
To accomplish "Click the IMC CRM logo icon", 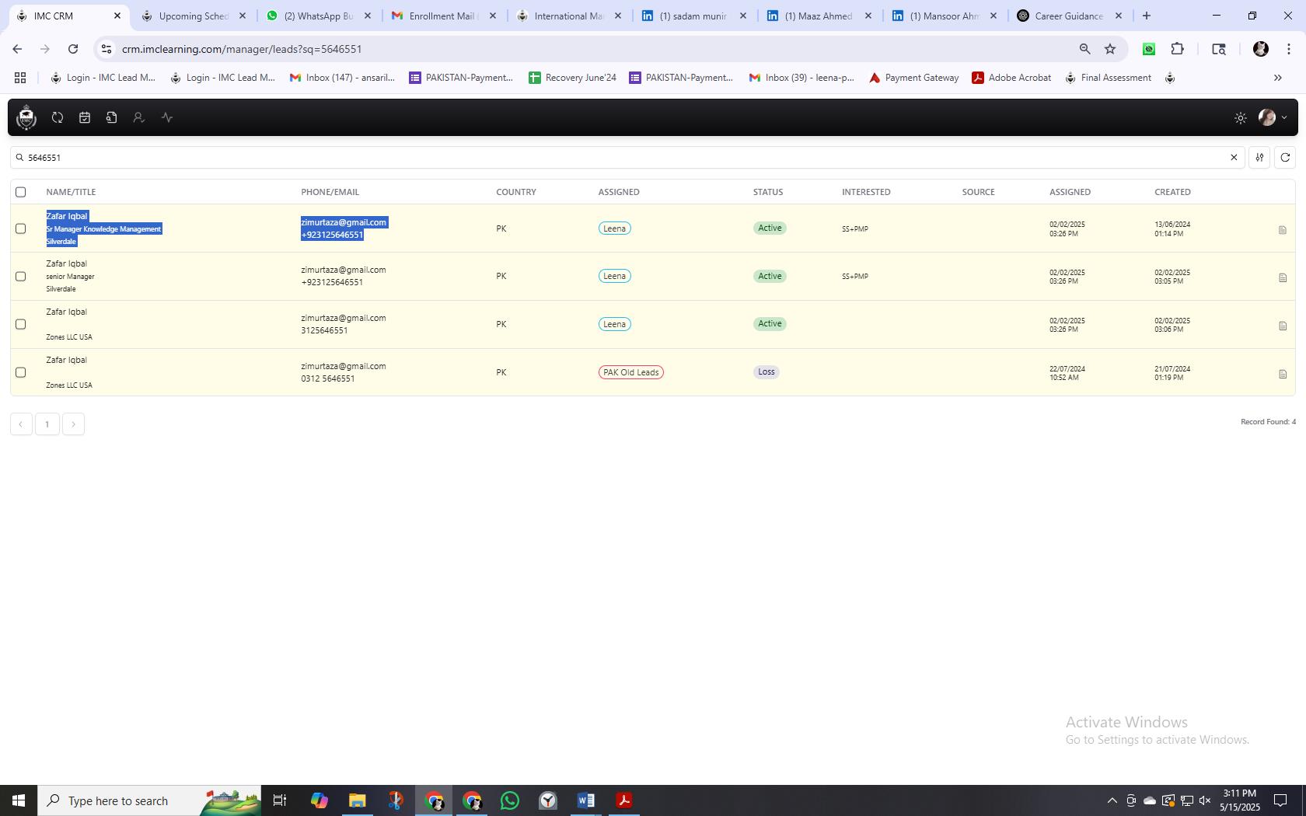I will click(x=26, y=117).
